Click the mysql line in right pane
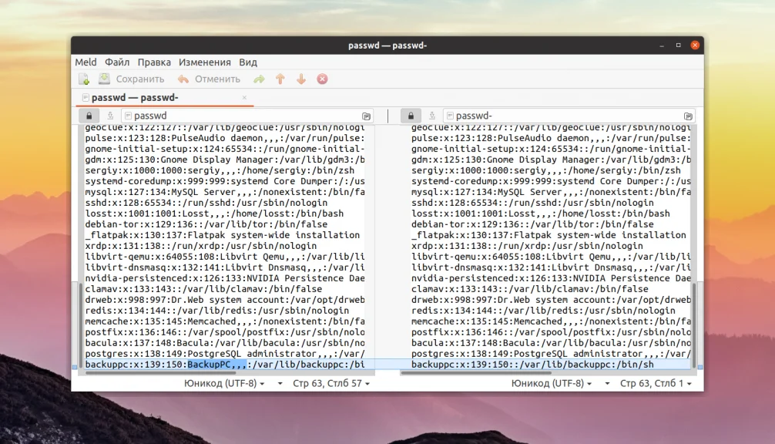The image size is (775, 444). [551, 191]
